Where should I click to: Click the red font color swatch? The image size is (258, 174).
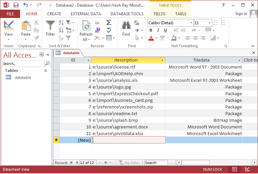point(151,38)
